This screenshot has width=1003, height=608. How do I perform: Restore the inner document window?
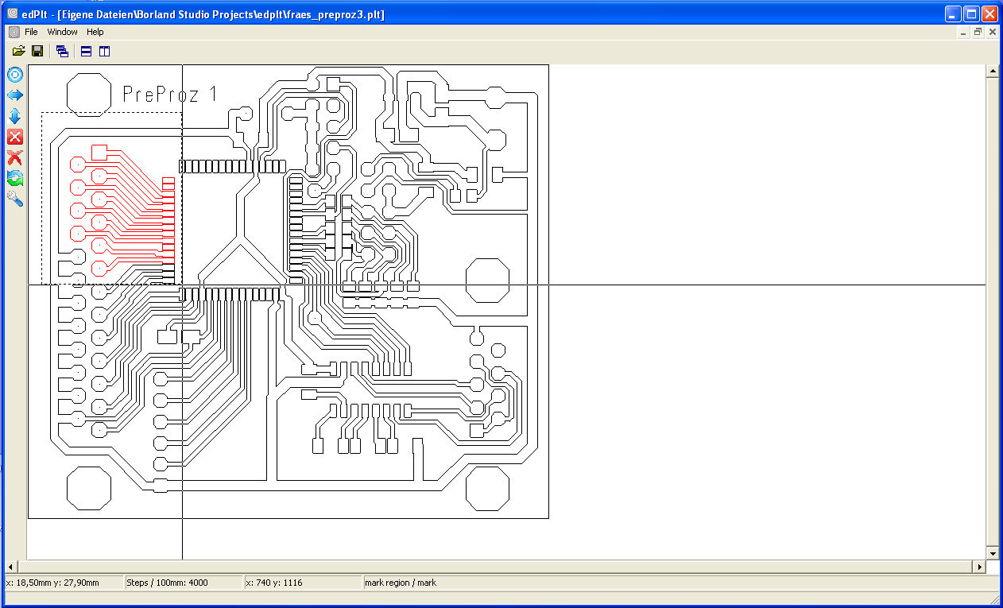coord(978,33)
